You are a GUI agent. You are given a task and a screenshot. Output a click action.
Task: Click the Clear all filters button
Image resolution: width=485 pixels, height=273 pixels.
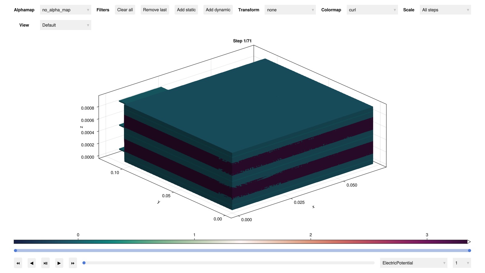[x=125, y=10]
